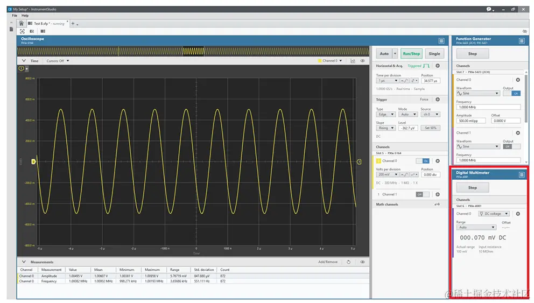Click Add/Remove in Measurements
The height and width of the screenshot is (303, 534).
pyautogui.click(x=328, y=262)
